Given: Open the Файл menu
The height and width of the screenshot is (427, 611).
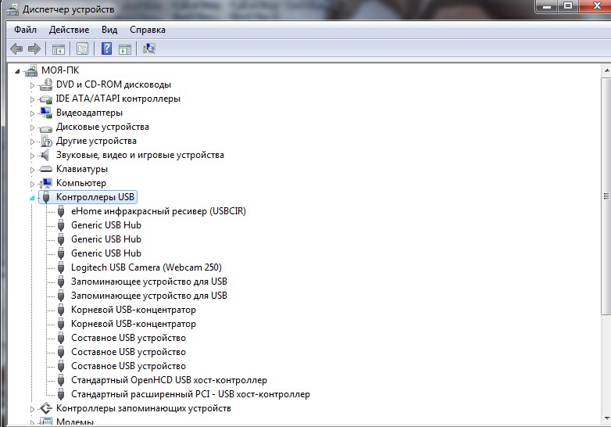Looking at the screenshot, I should click(x=25, y=30).
